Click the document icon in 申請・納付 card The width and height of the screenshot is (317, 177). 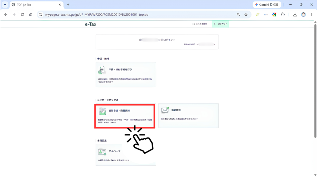(102, 70)
